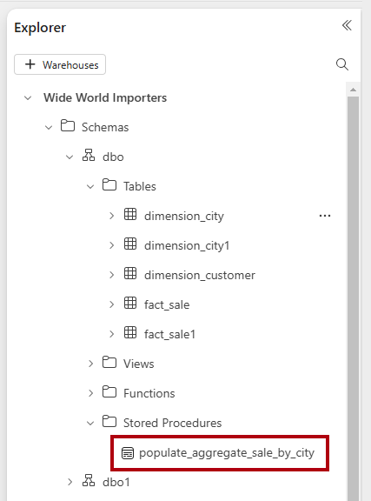Click the dimension_city1 table grid icon
Image resolution: width=371 pixels, height=501 pixels.
[x=130, y=244]
